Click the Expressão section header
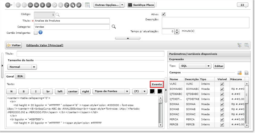This screenshot has height=133, width=255. [209, 59]
